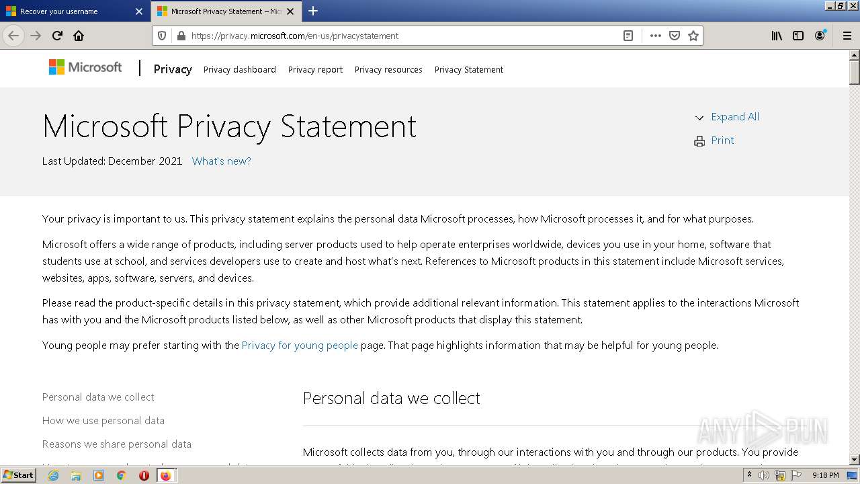Screen dimensions: 860x484
Task: Jump to Personal data we collect section
Action: tap(98, 397)
